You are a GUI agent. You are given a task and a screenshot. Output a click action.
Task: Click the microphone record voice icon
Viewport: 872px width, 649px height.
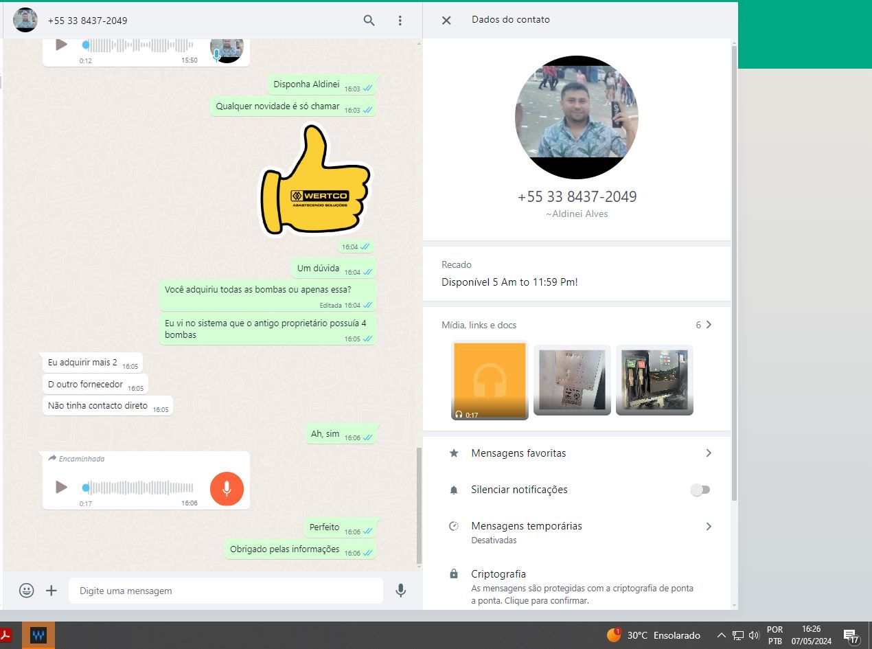click(x=401, y=591)
